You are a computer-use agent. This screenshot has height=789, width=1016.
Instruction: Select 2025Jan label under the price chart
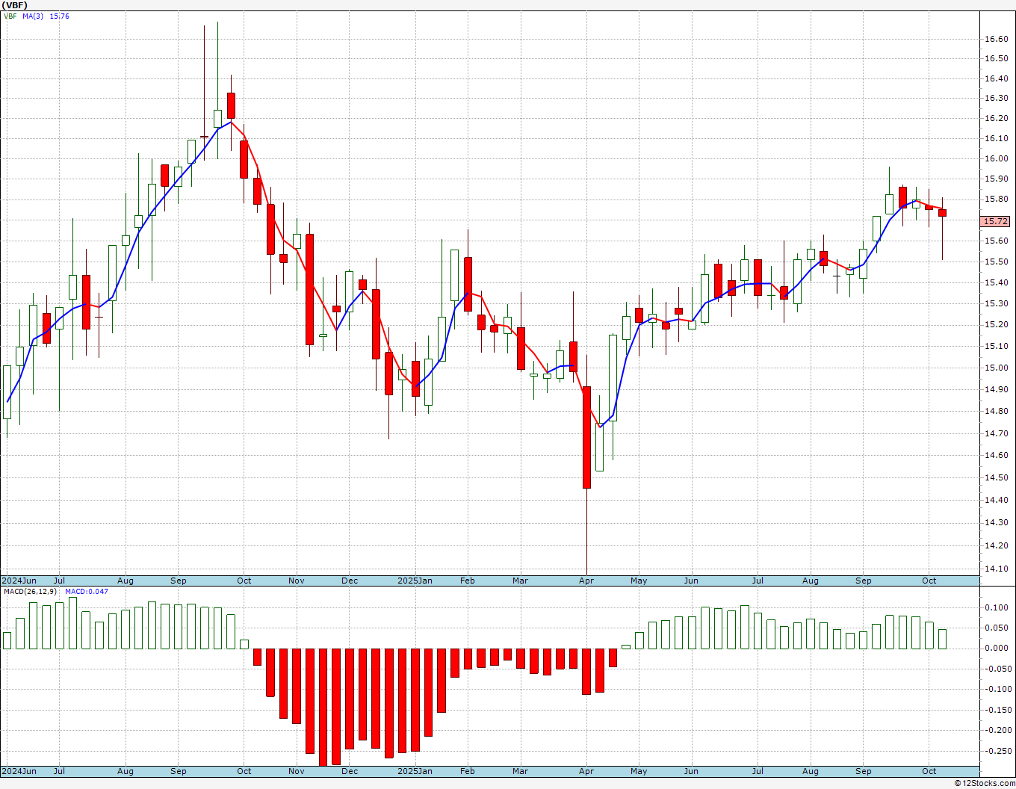tap(415, 581)
